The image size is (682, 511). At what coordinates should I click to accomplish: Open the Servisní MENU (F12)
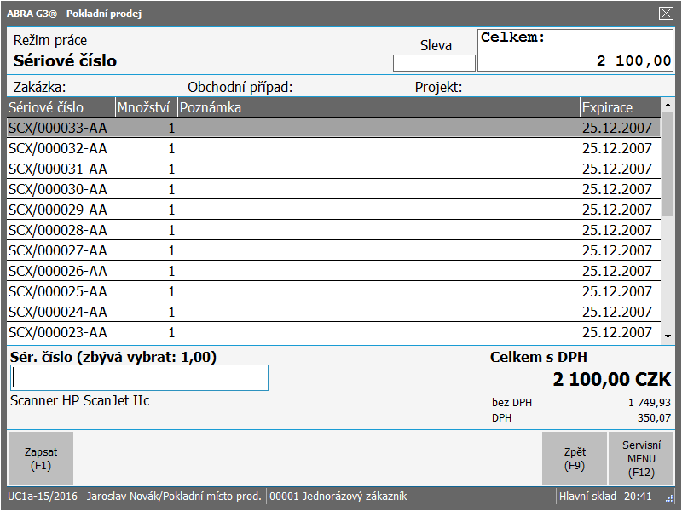click(641, 458)
